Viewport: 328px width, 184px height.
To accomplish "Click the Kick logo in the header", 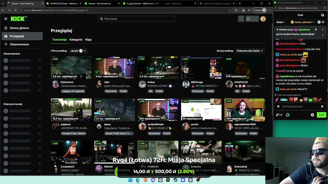I will [19, 19].
